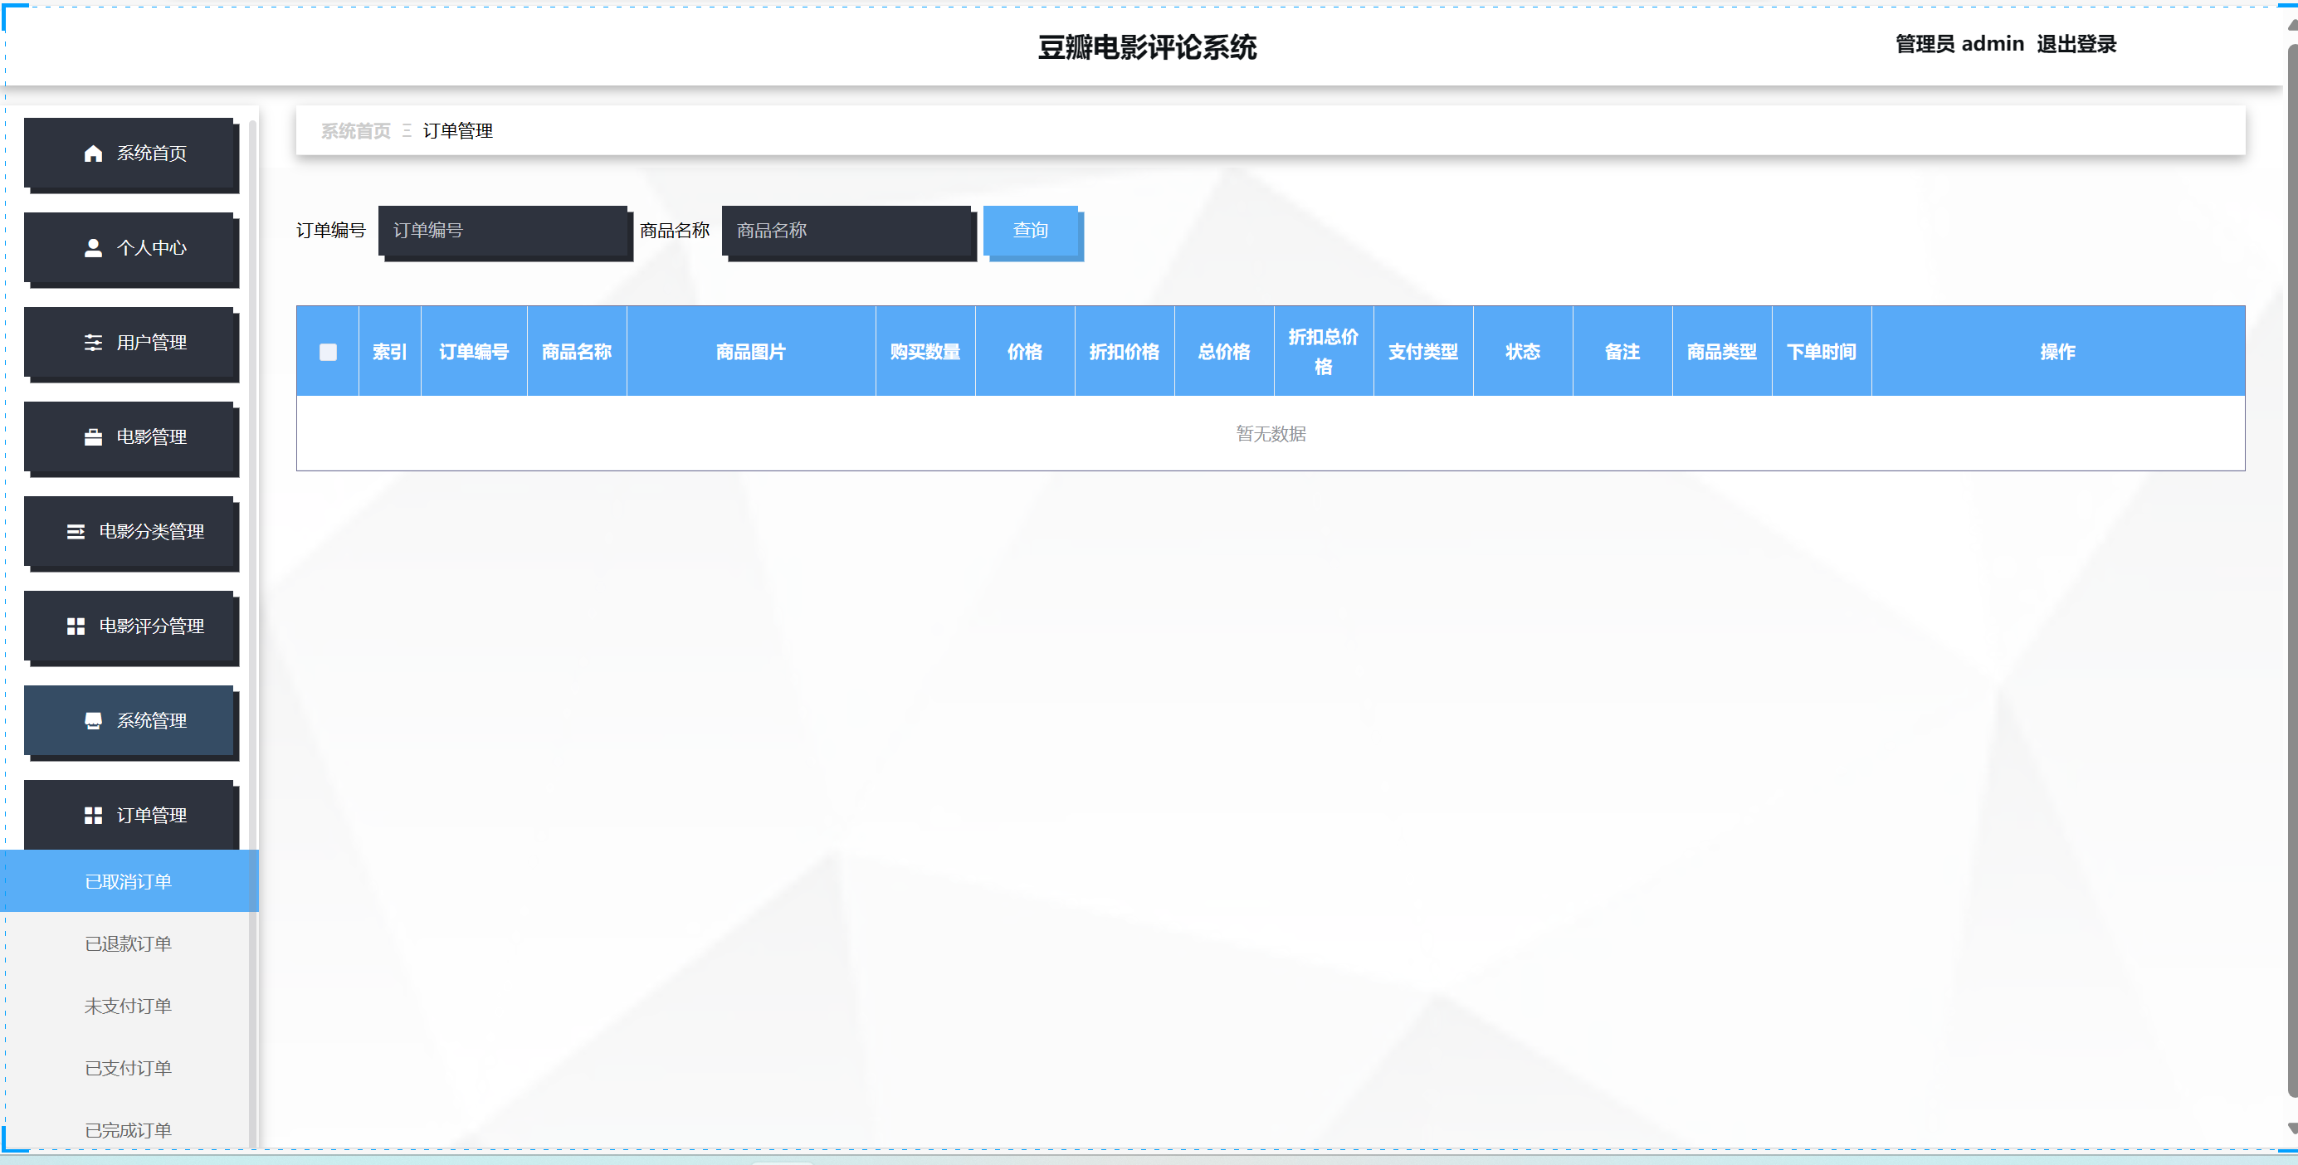Click the shop icon beside 系统管理
The image size is (2298, 1165).
pos(93,721)
